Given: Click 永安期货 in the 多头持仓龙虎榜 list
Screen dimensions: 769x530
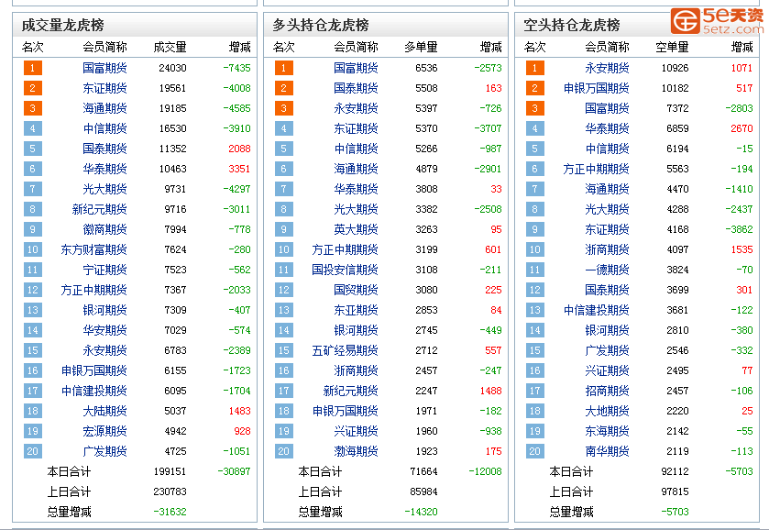Looking at the screenshot, I should [x=356, y=108].
